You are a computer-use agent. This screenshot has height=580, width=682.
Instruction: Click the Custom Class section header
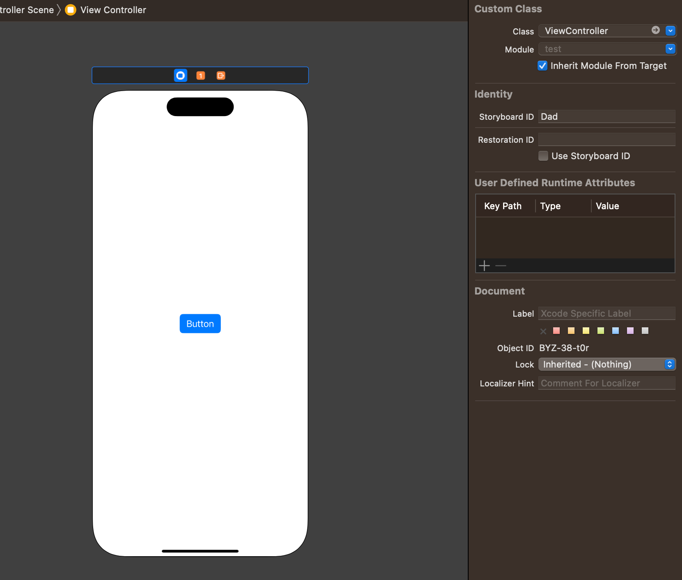point(508,9)
